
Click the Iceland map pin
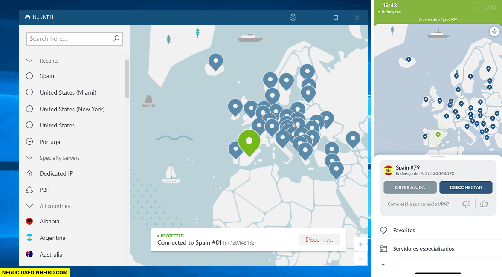[216, 61]
